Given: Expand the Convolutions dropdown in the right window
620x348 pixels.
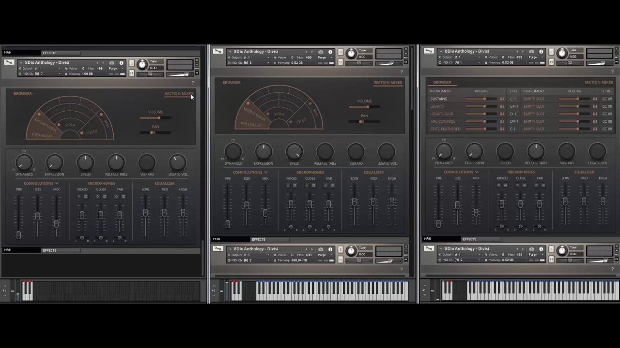Looking at the screenshot, I should (461, 172).
